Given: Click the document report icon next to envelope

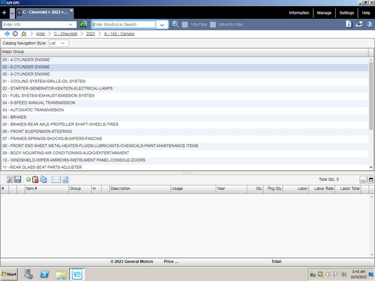Looking at the screenshot, I should [x=65, y=180].
